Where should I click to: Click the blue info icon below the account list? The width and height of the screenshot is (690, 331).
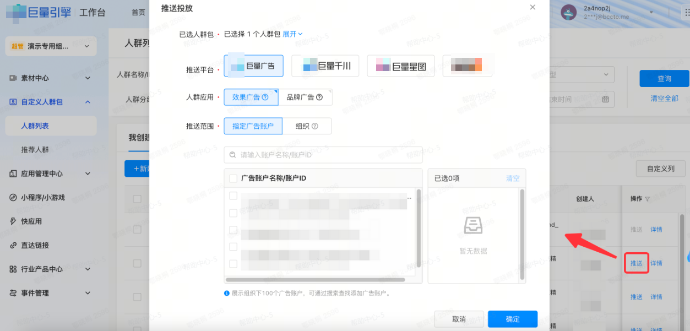coord(227,294)
